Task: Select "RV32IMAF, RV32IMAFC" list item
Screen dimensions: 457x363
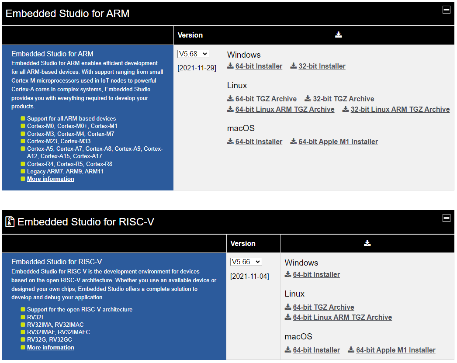Action: tap(58, 332)
